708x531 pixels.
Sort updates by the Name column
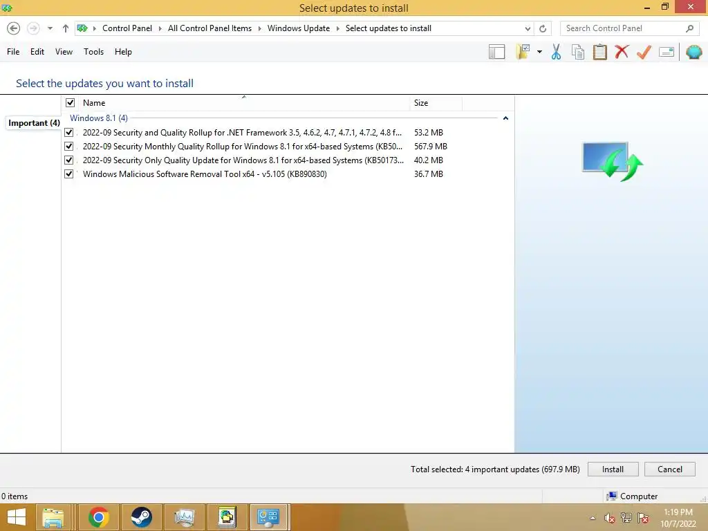pyautogui.click(x=244, y=103)
